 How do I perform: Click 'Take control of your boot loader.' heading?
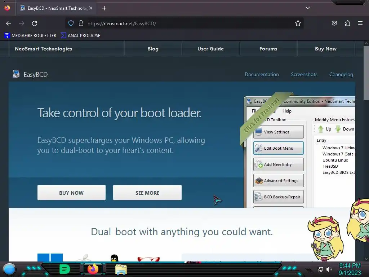(x=119, y=113)
